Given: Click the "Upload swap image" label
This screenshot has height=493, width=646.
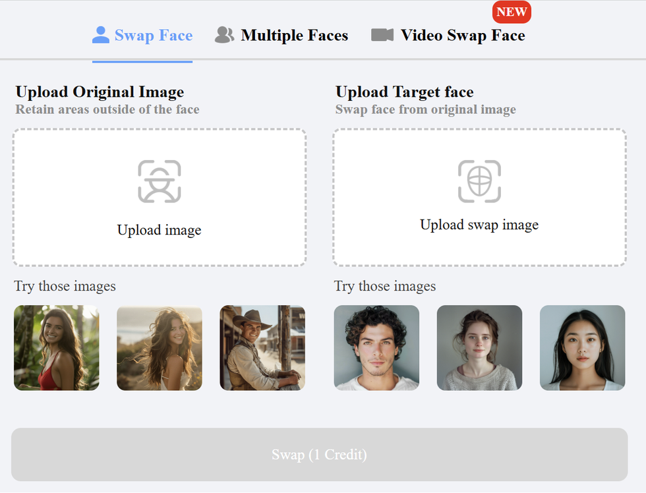Looking at the screenshot, I should (x=479, y=225).
